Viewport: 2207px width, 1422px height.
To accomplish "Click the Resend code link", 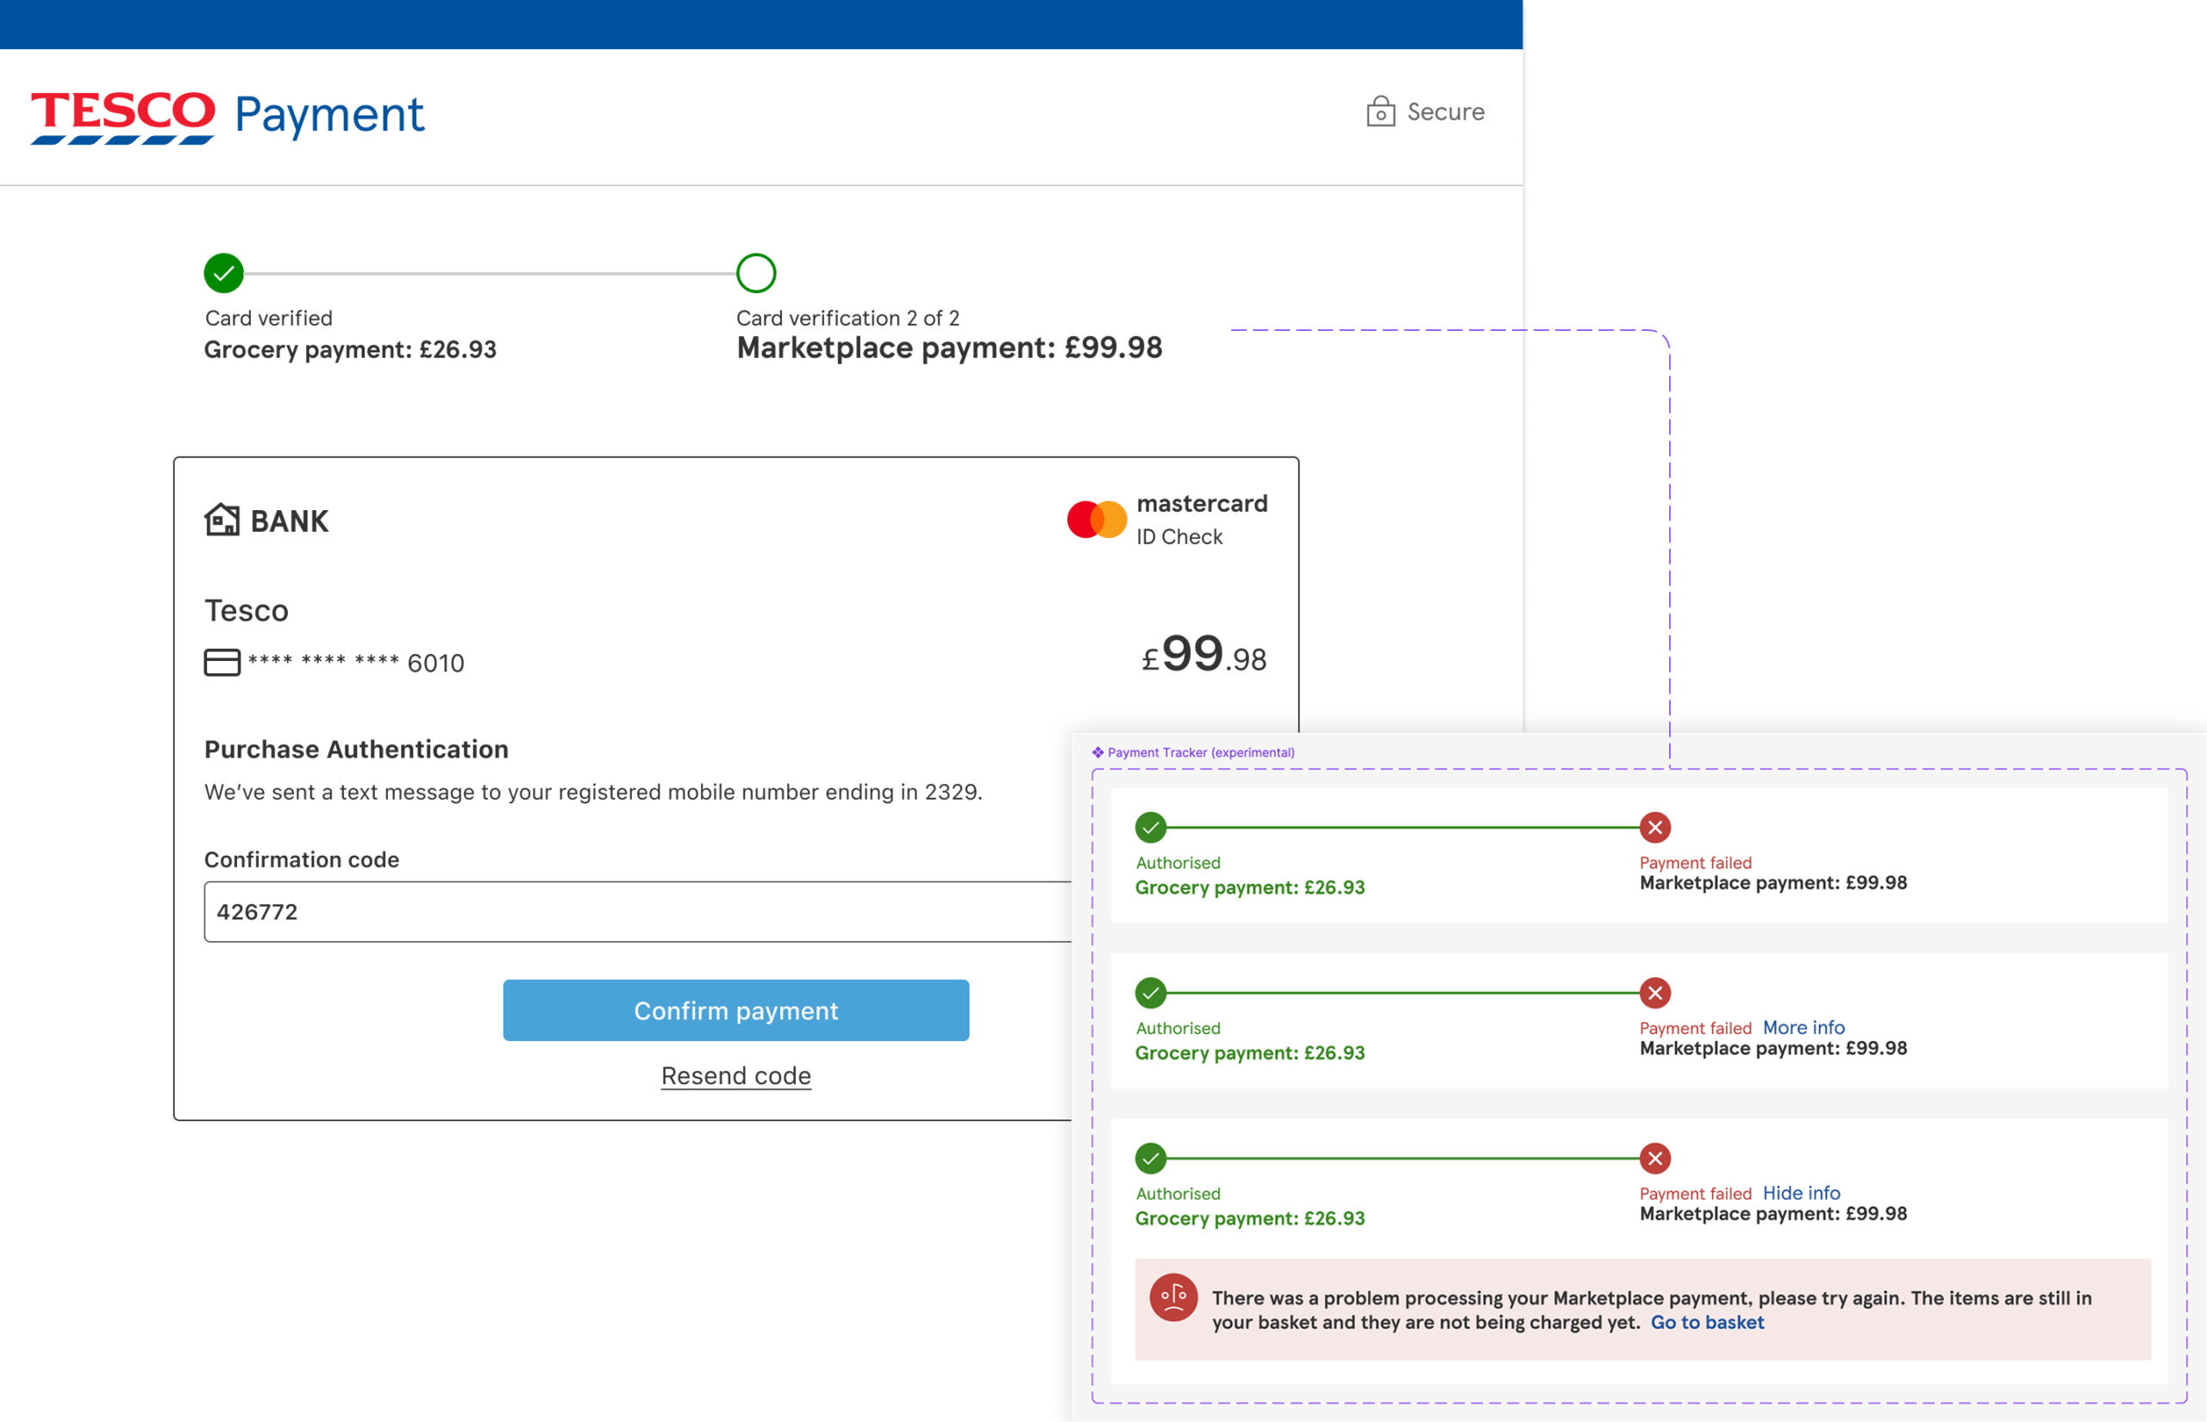I will pyautogui.click(x=736, y=1076).
